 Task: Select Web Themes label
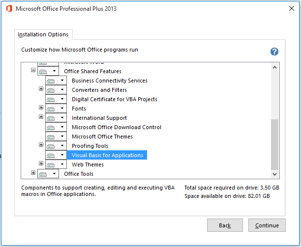pyautogui.click(x=88, y=165)
